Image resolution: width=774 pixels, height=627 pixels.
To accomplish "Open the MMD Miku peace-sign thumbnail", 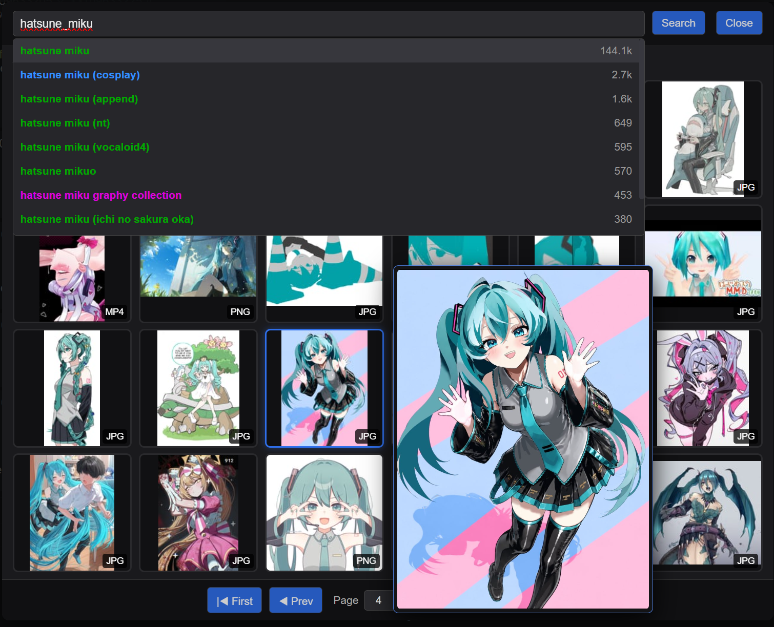I will pos(703,264).
